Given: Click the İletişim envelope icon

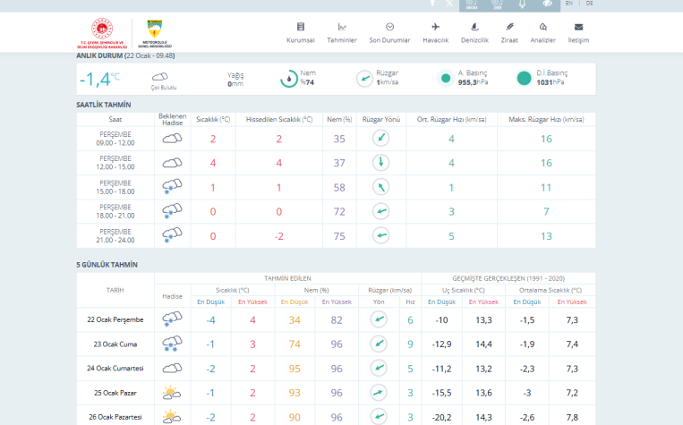Looking at the screenshot, I should pyautogui.click(x=578, y=27).
